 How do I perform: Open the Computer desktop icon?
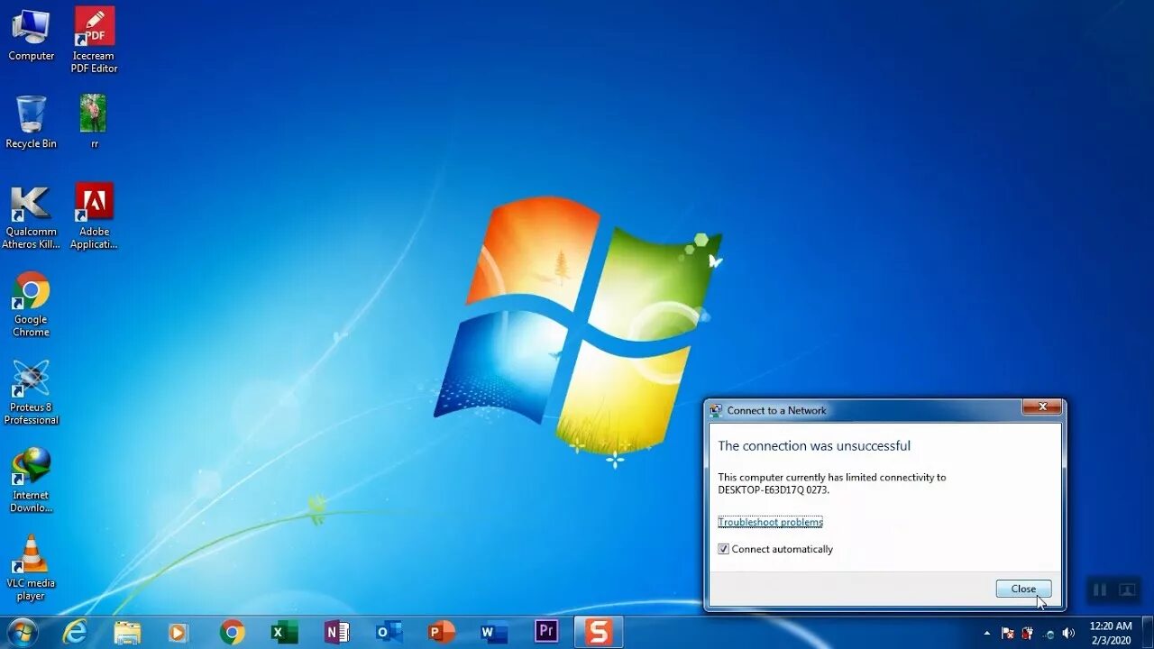point(32,35)
